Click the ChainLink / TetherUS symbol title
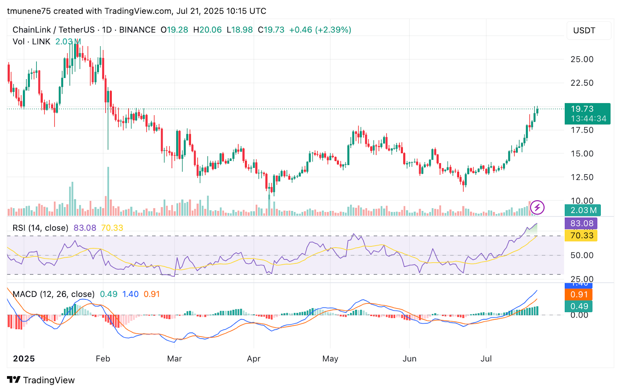621x392 pixels. pos(54,30)
